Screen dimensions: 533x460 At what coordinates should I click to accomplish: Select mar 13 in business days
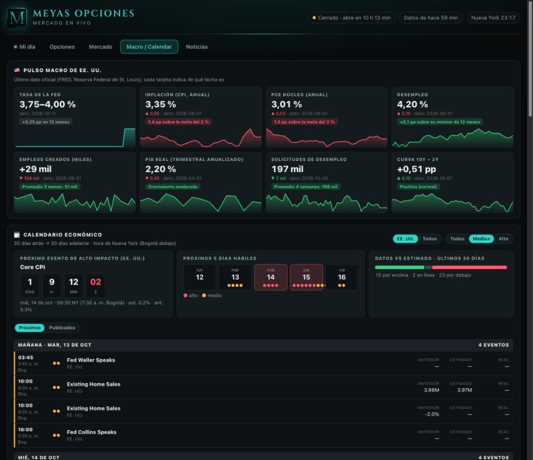235,277
